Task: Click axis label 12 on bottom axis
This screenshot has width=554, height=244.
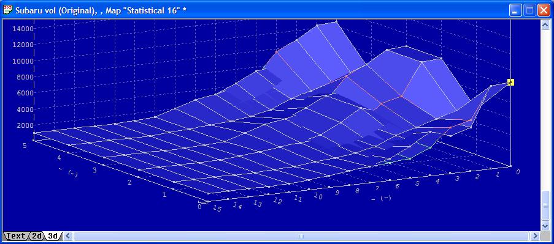Action: (278, 201)
